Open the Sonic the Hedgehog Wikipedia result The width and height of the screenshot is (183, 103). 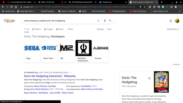click(x=50, y=76)
